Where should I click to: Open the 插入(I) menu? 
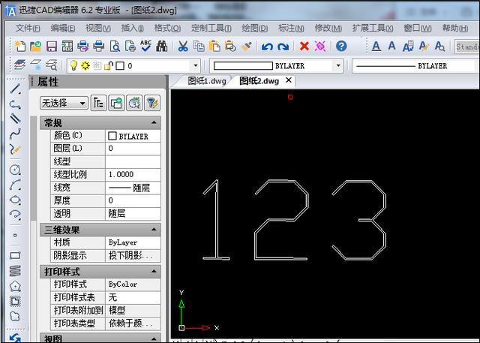(132, 29)
